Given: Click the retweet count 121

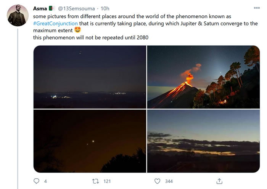Looking at the screenshot, I should pyautogui.click(x=107, y=181).
